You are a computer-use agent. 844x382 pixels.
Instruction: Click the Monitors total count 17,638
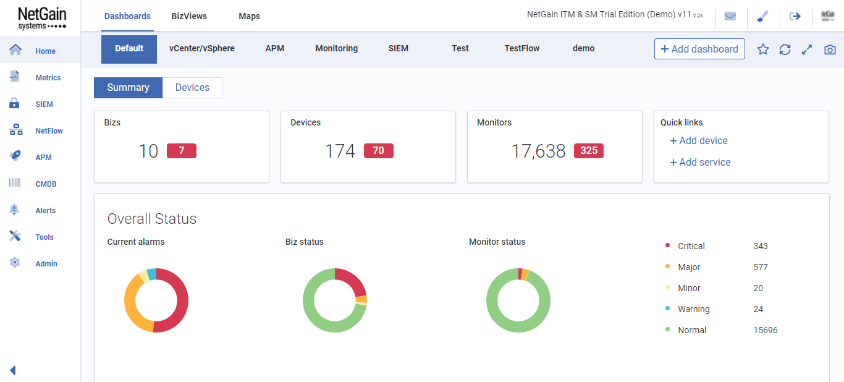click(x=538, y=151)
